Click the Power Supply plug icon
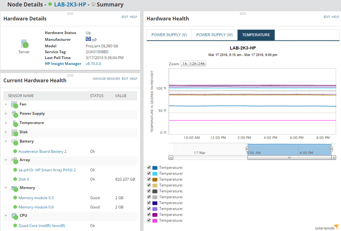341x231 pixels. [x=15, y=114]
